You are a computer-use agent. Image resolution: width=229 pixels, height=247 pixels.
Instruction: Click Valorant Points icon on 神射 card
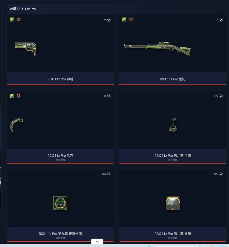[108, 20]
